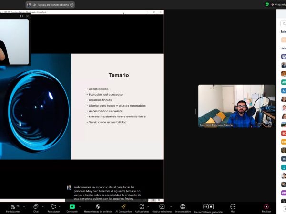Screen dimensions: 286x214
Task: Close the small floating video window
Action: pos(27,16)
